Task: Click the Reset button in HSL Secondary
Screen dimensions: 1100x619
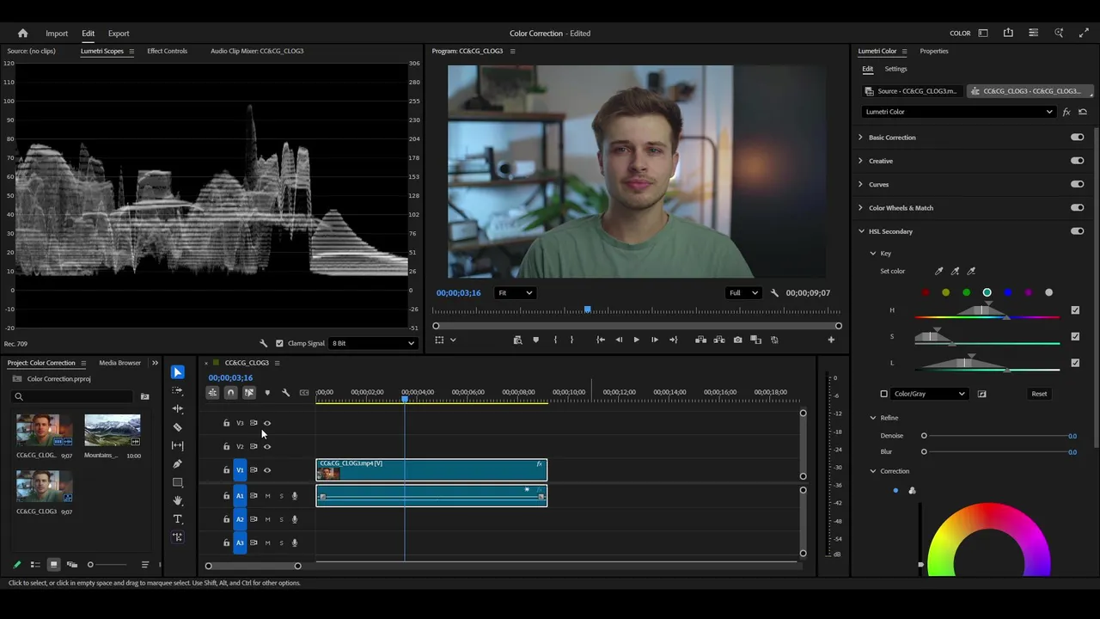Action: pos(1039,394)
